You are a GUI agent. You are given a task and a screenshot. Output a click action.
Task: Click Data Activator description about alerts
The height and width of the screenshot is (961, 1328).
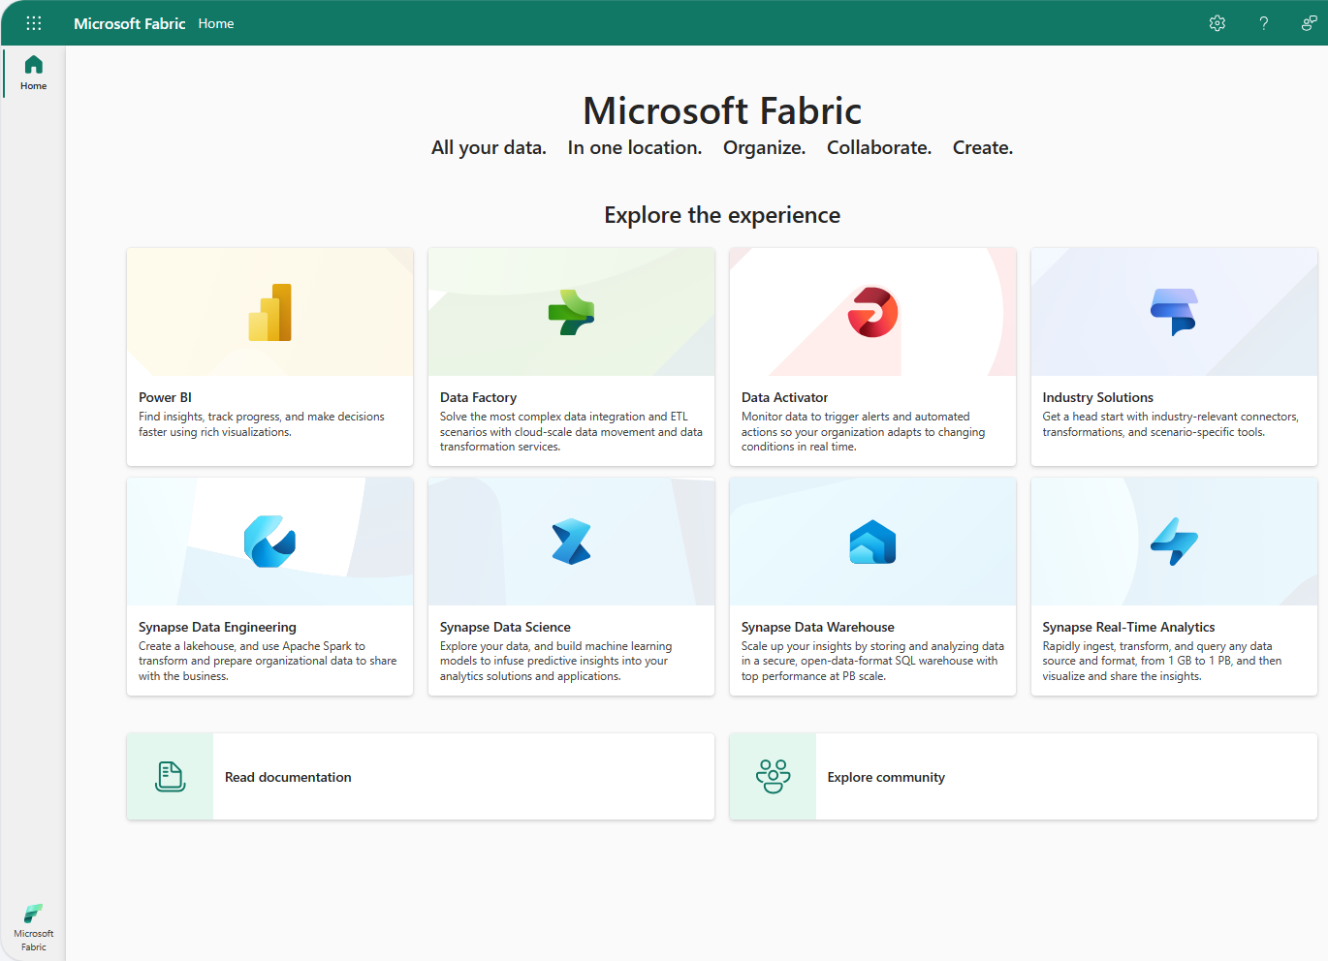(863, 432)
